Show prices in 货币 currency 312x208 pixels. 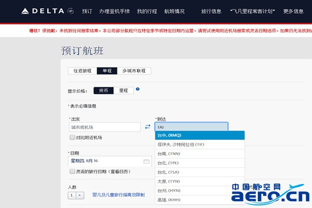click(103, 90)
